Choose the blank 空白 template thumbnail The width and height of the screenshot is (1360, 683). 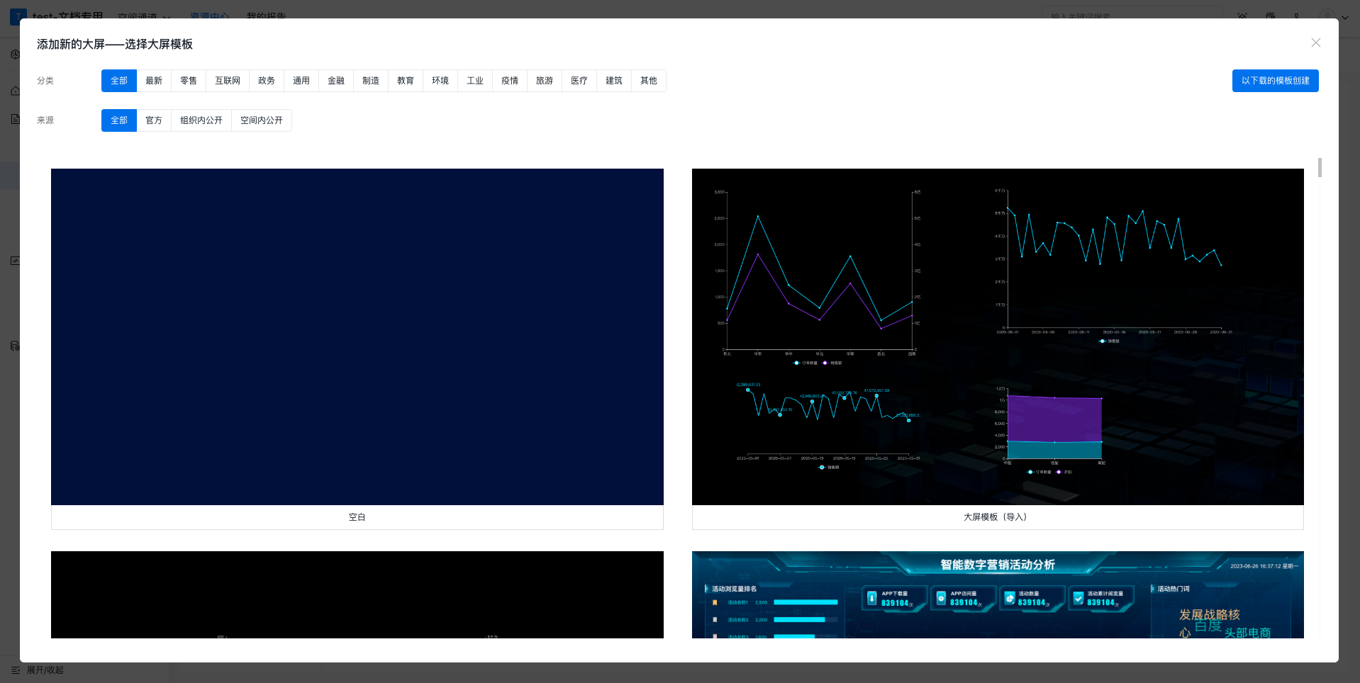click(x=357, y=337)
